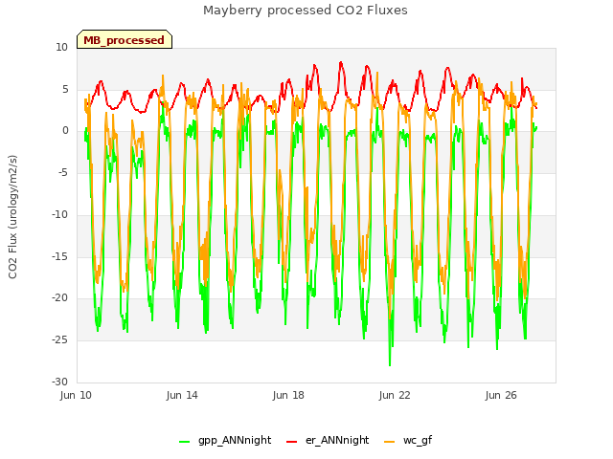Click the 10 y-axis tick label
Image resolution: width=613 pixels, height=459 pixels.
tap(61, 48)
